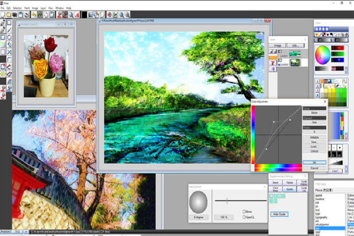354x236 pixels.
Task: Switch to the Color Mask tab
Action: coord(275,189)
